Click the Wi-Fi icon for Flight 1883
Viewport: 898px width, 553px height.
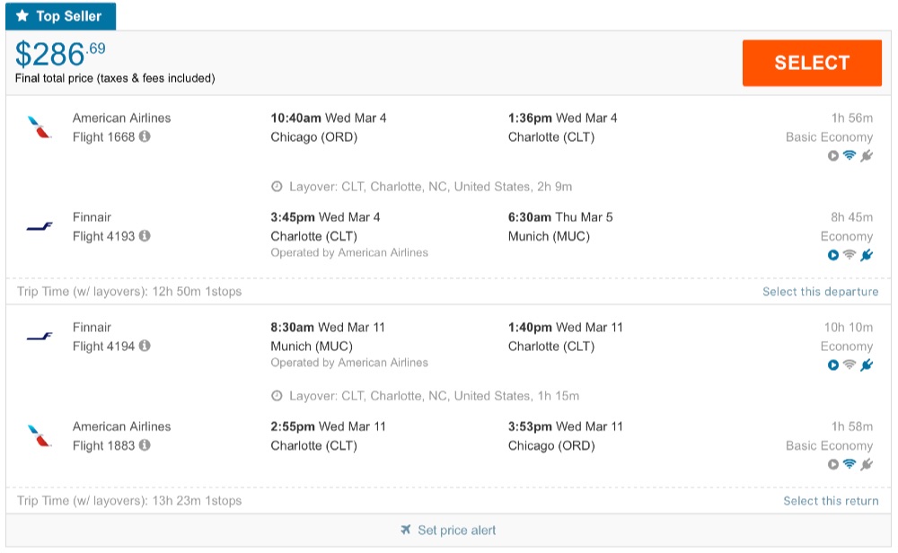pyautogui.click(x=850, y=464)
